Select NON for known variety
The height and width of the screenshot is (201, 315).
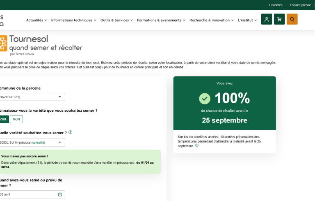coord(16,119)
